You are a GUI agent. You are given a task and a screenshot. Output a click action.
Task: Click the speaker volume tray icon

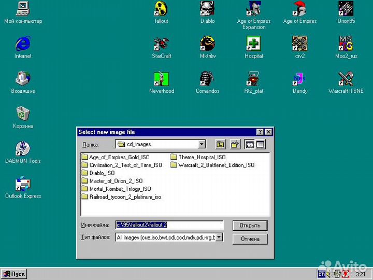[x=328, y=274]
